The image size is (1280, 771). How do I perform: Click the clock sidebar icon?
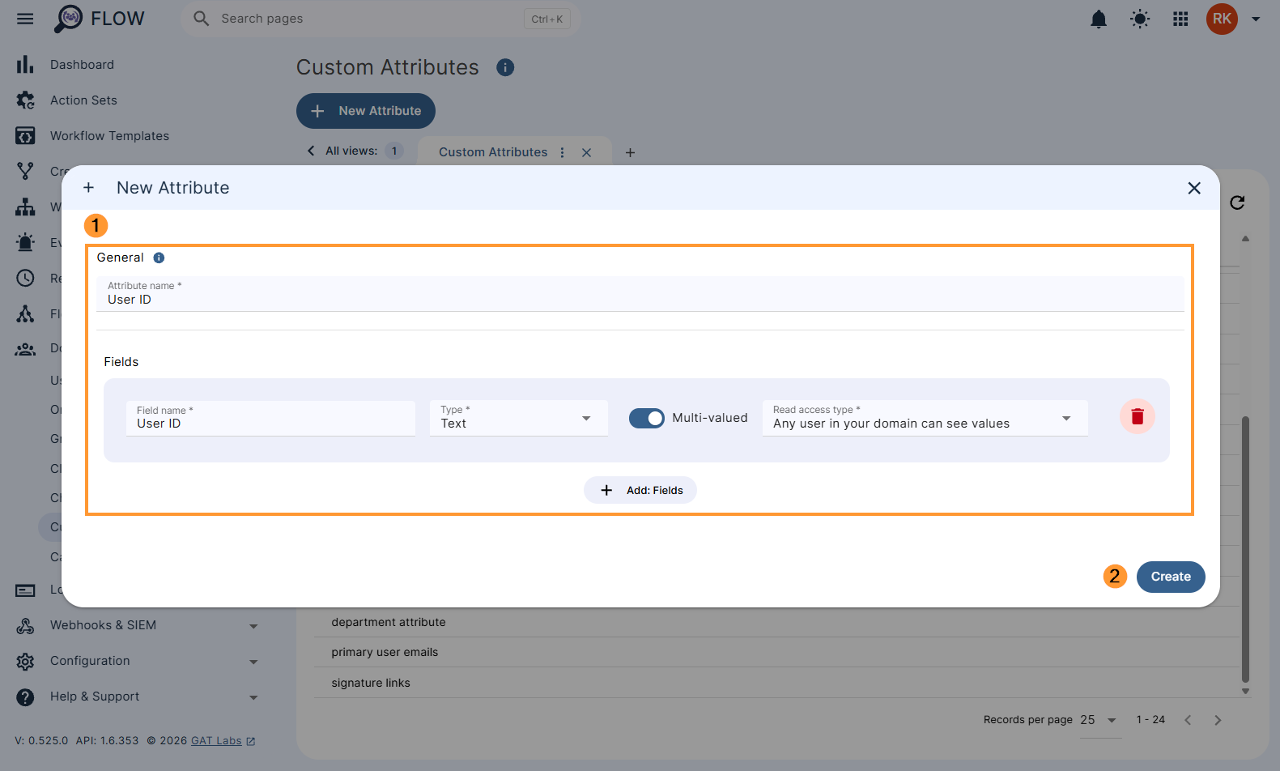pos(25,278)
